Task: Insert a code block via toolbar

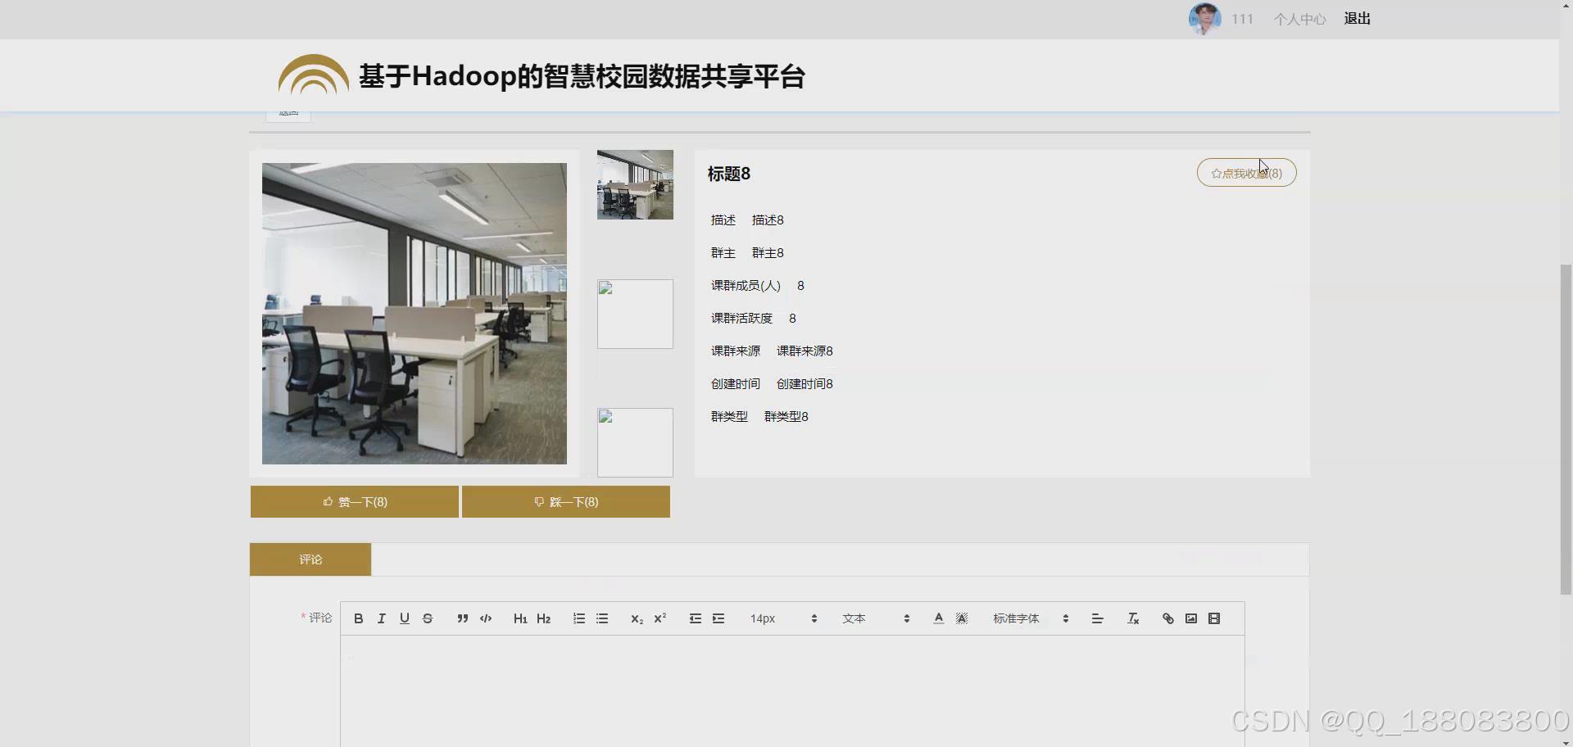Action: click(x=485, y=618)
